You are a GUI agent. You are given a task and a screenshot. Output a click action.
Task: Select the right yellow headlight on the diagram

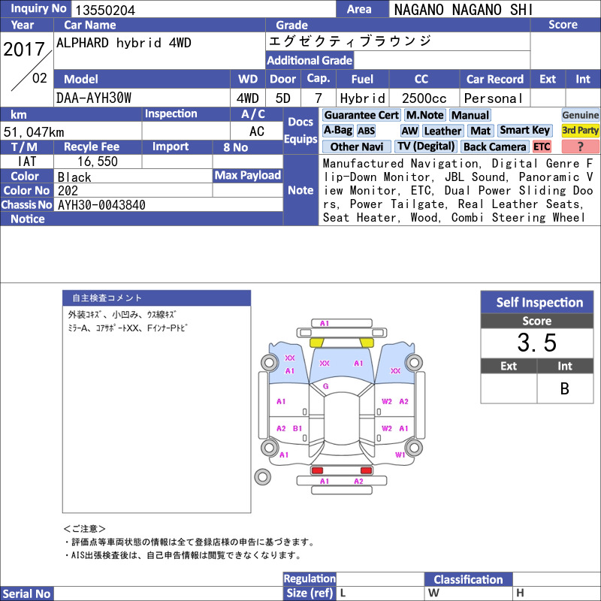367,343
